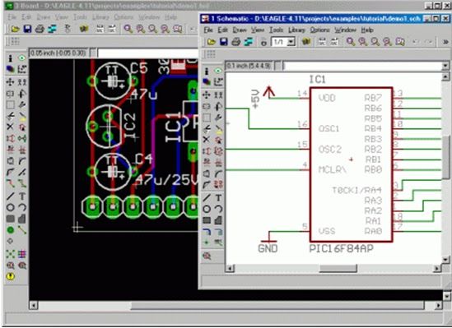Image resolution: width=452 pixels, height=328 pixels.
Task: Select the Via tool in board editor
Action: click(10, 230)
